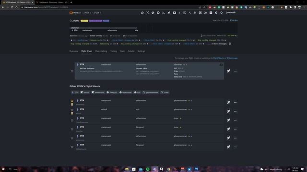Toggle the t-rex miner filter tag
This screenshot has width=307, height=172.
tap(165, 92)
